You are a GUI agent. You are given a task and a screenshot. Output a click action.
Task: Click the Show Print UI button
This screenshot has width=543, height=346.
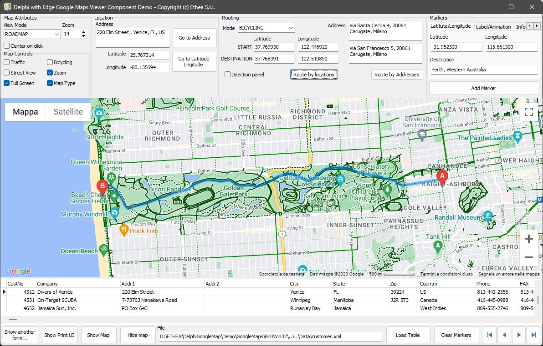coord(59,335)
